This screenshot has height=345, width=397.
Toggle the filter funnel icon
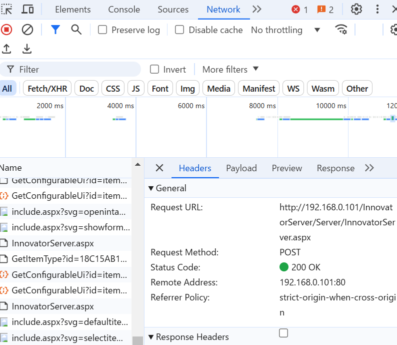[x=55, y=30]
